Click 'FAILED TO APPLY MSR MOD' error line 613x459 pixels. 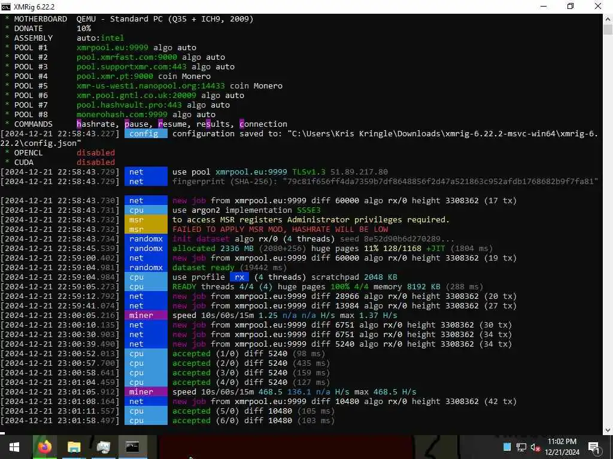click(280, 229)
